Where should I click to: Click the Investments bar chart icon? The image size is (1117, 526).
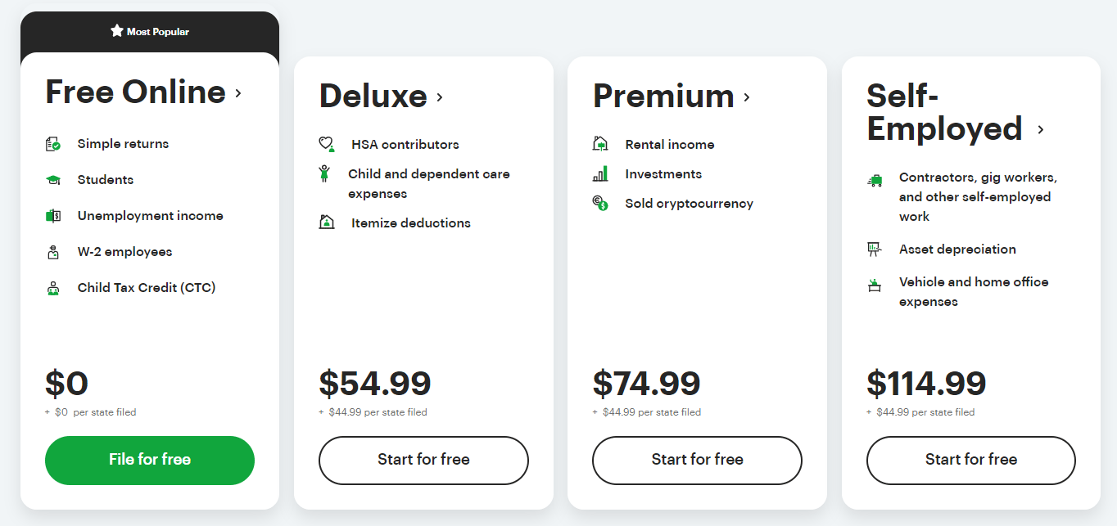coord(600,173)
